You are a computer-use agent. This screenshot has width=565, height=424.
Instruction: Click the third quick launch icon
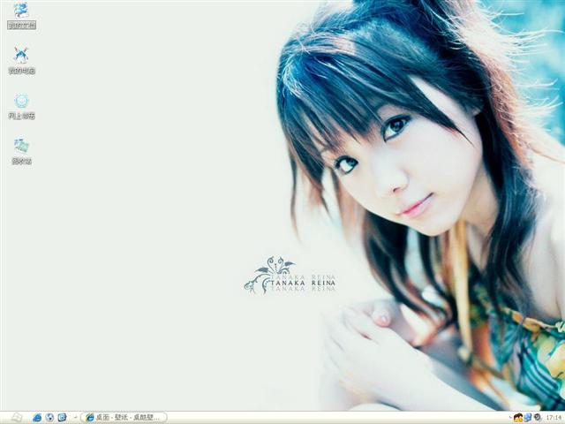pos(63,418)
